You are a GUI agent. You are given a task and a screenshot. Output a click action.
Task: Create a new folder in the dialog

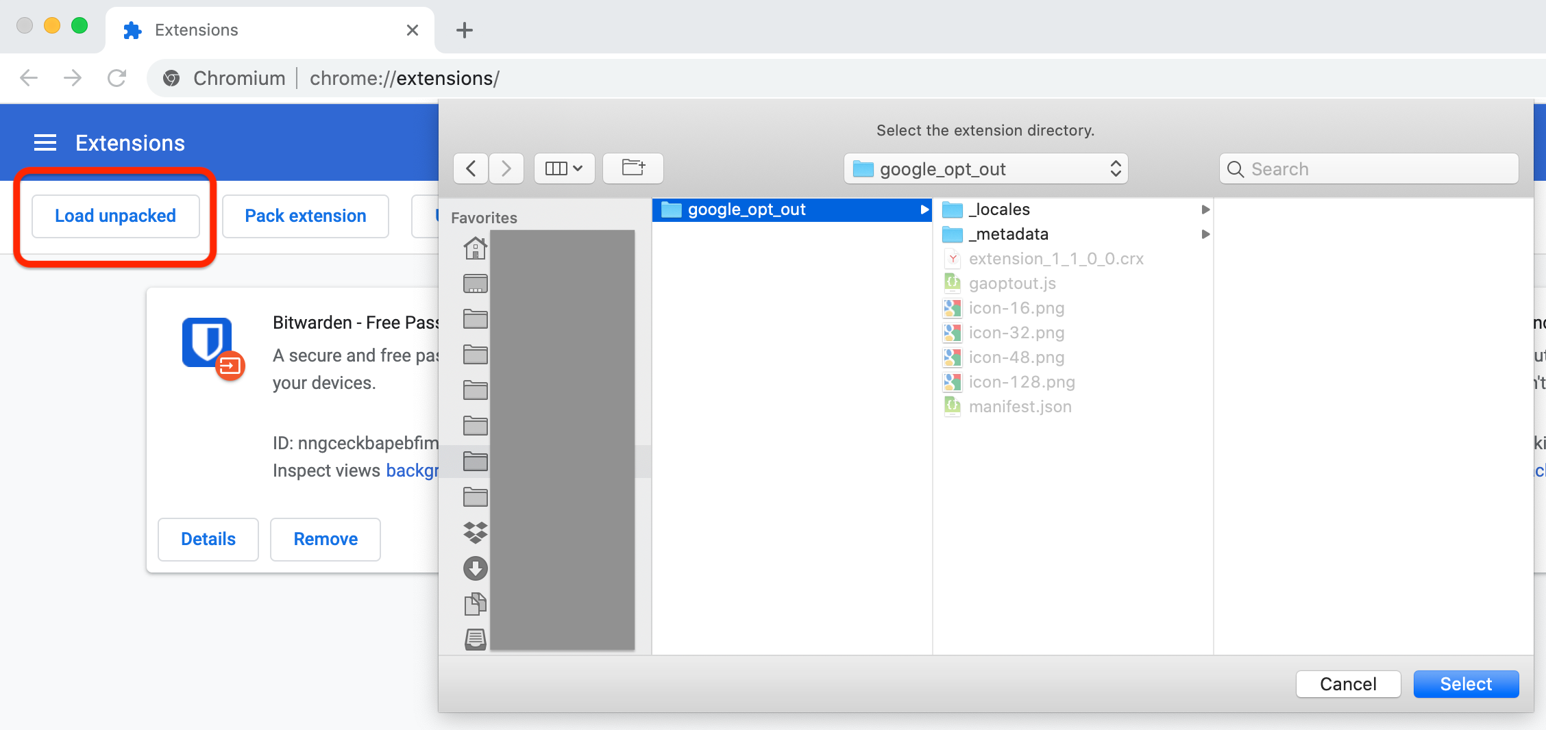pyautogui.click(x=633, y=168)
